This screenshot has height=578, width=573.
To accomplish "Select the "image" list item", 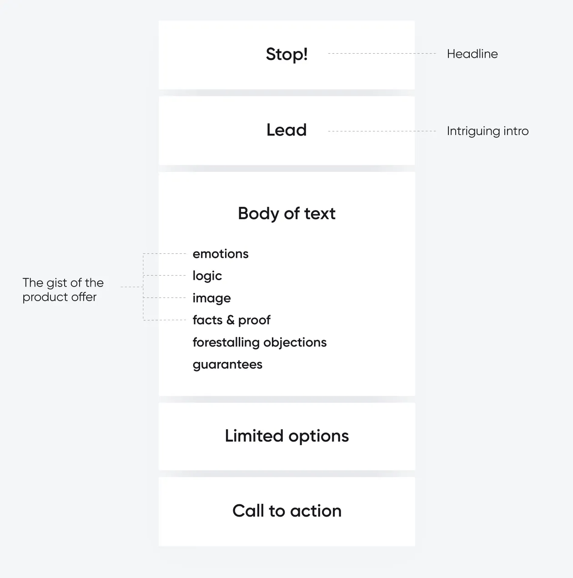I will coord(211,298).
